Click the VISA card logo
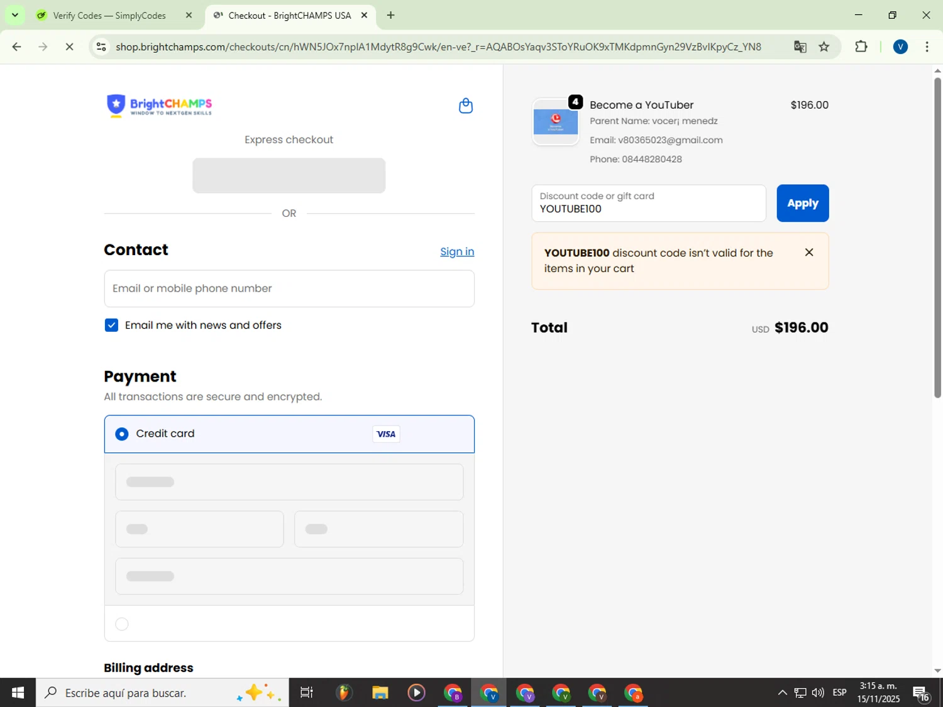Viewport: 943px width, 707px height. [x=386, y=434]
